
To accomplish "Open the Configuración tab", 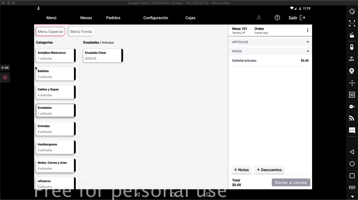I will 156,18.
